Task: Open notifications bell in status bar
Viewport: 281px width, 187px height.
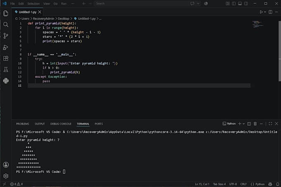Action: pos(278,184)
